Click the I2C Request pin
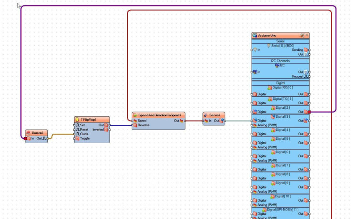The width and height of the screenshot is (353, 219). pos(309,76)
